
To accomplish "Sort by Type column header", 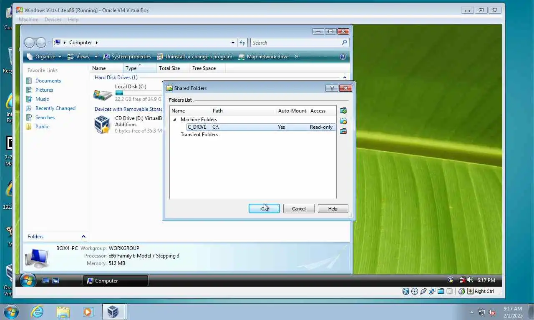I will click(x=140, y=68).
